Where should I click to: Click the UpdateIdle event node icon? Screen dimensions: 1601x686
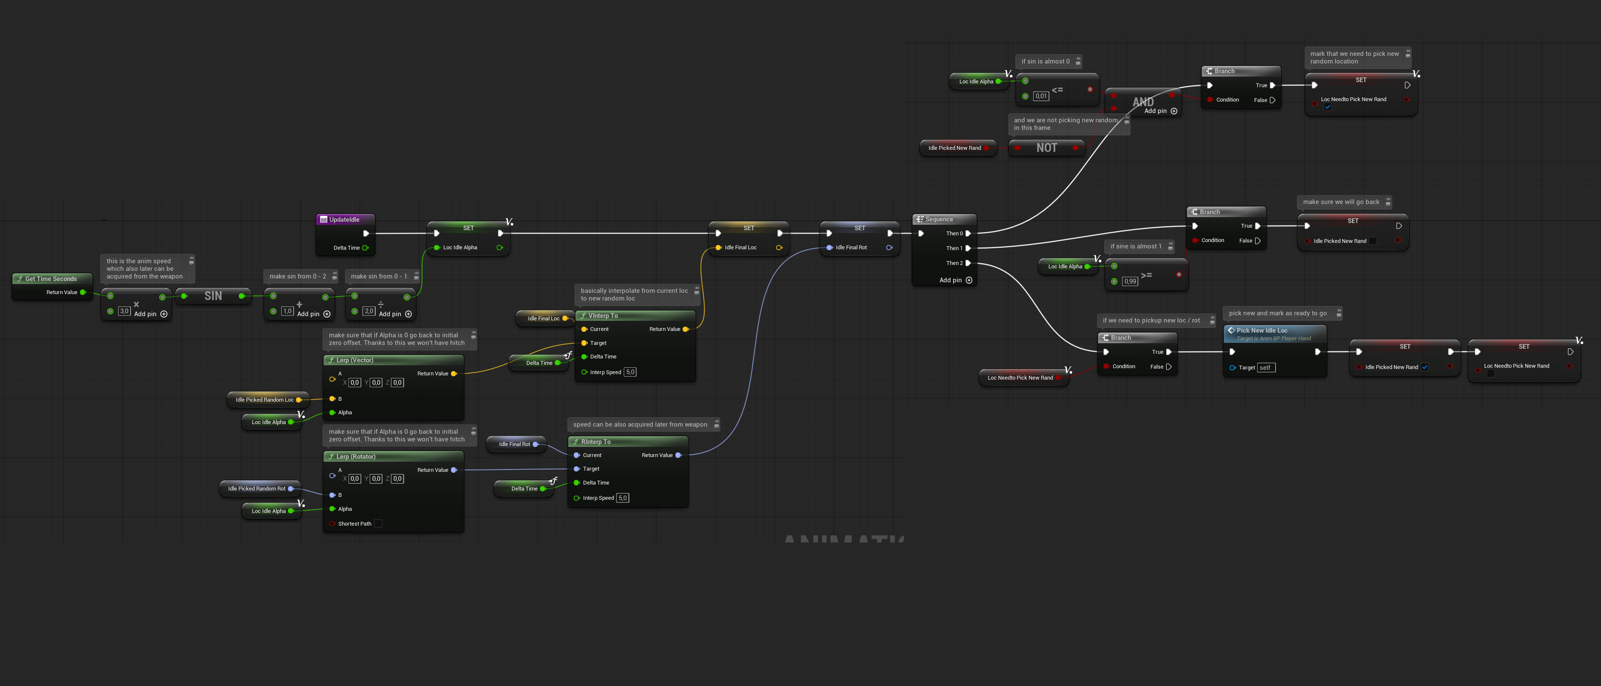click(323, 219)
